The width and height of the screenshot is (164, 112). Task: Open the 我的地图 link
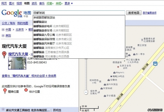coord(23,23)
